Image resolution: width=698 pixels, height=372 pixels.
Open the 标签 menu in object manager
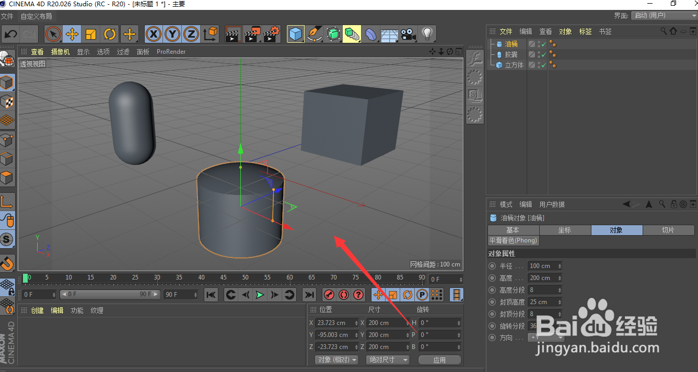[x=585, y=31]
